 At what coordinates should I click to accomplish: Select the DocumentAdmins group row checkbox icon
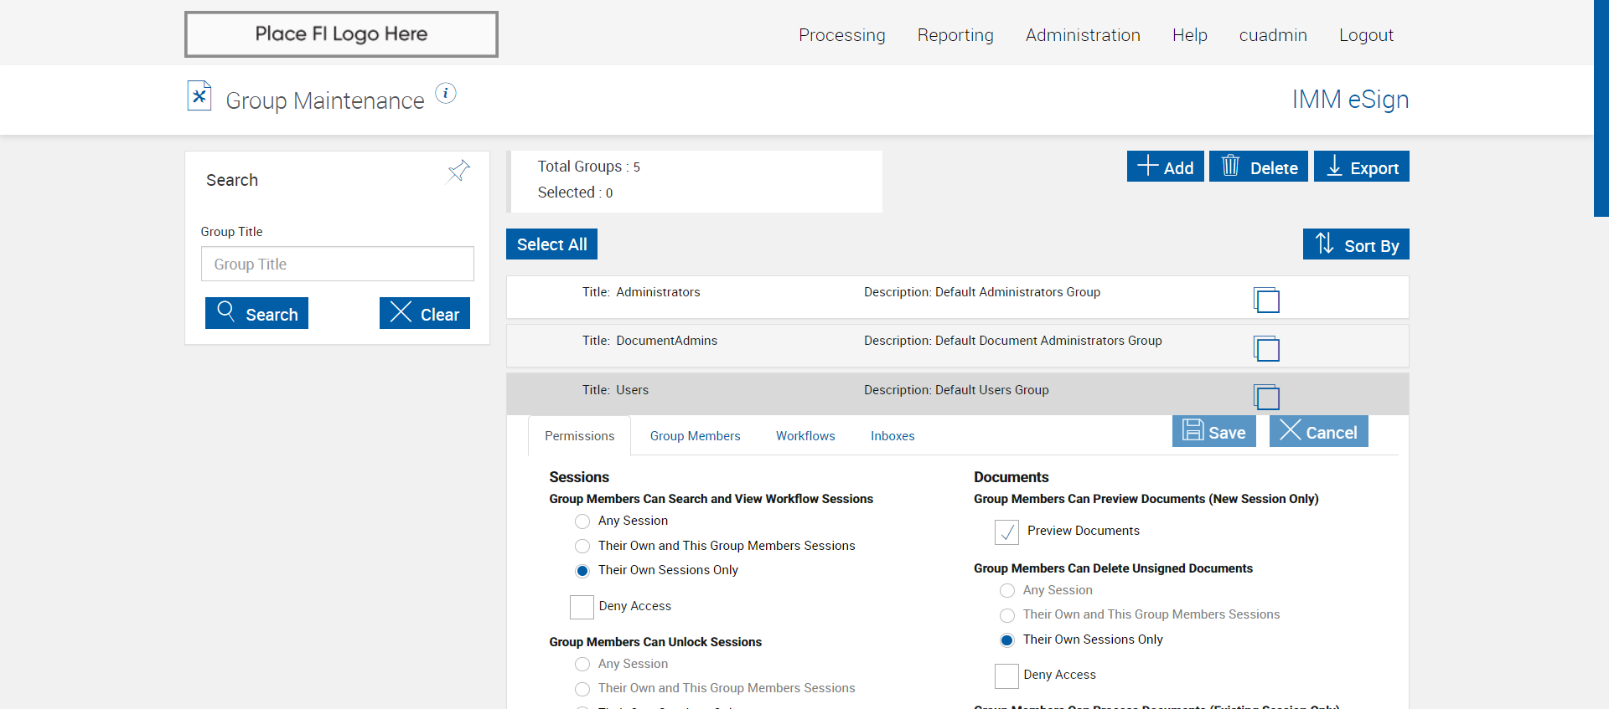tap(1266, 348)
